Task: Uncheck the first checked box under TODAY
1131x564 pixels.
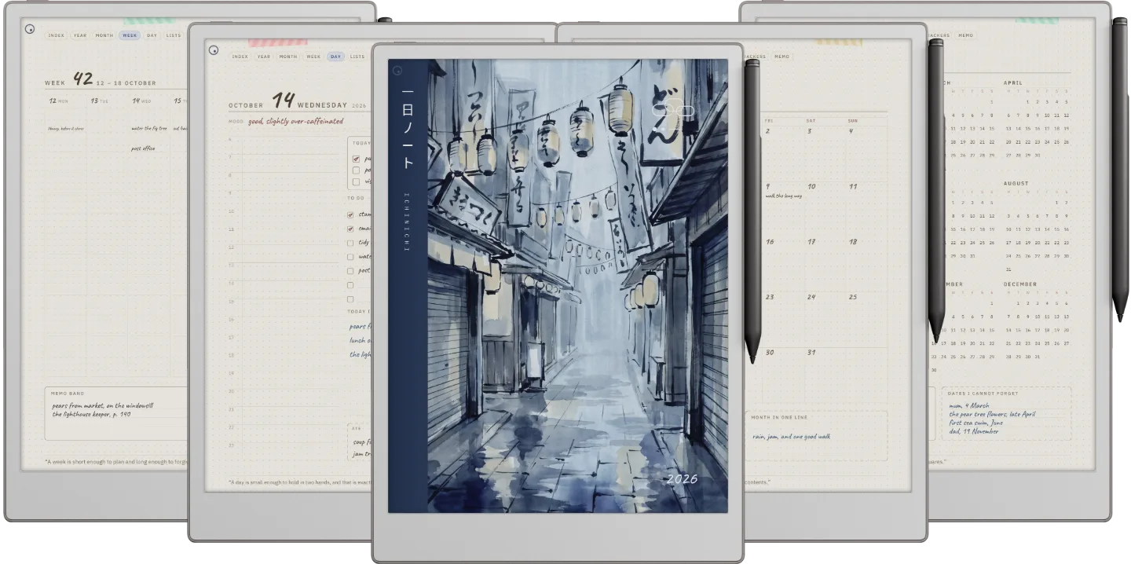Action: coord(356,159)
